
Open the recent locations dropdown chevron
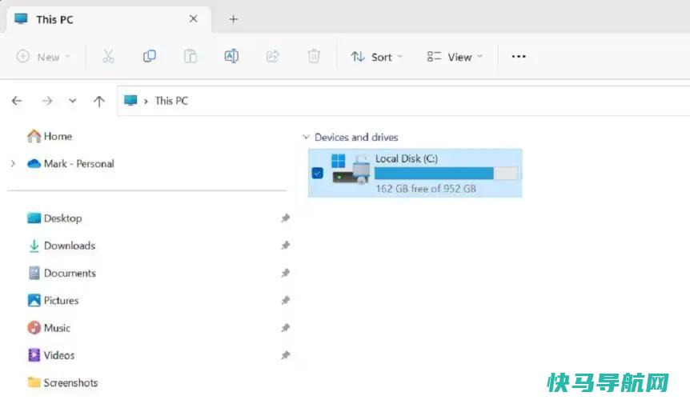(73, 101)
